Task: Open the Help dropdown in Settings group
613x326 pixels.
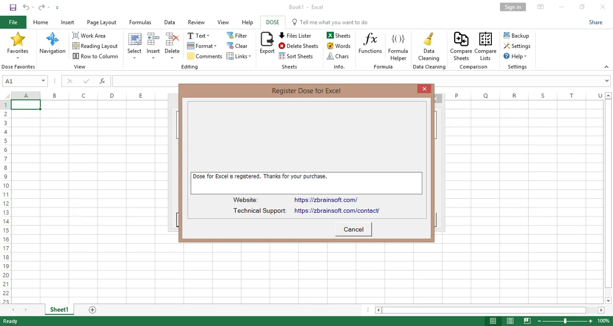Action: point(515,56)
